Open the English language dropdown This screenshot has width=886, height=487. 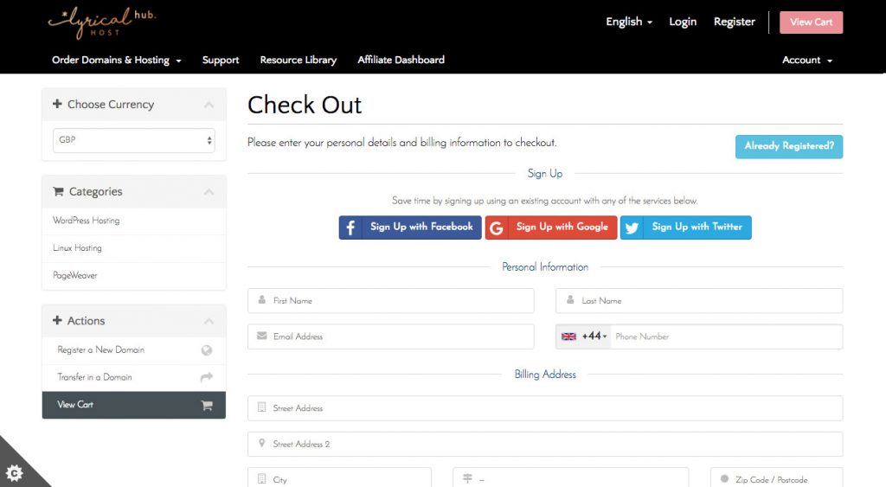[629, 22]
